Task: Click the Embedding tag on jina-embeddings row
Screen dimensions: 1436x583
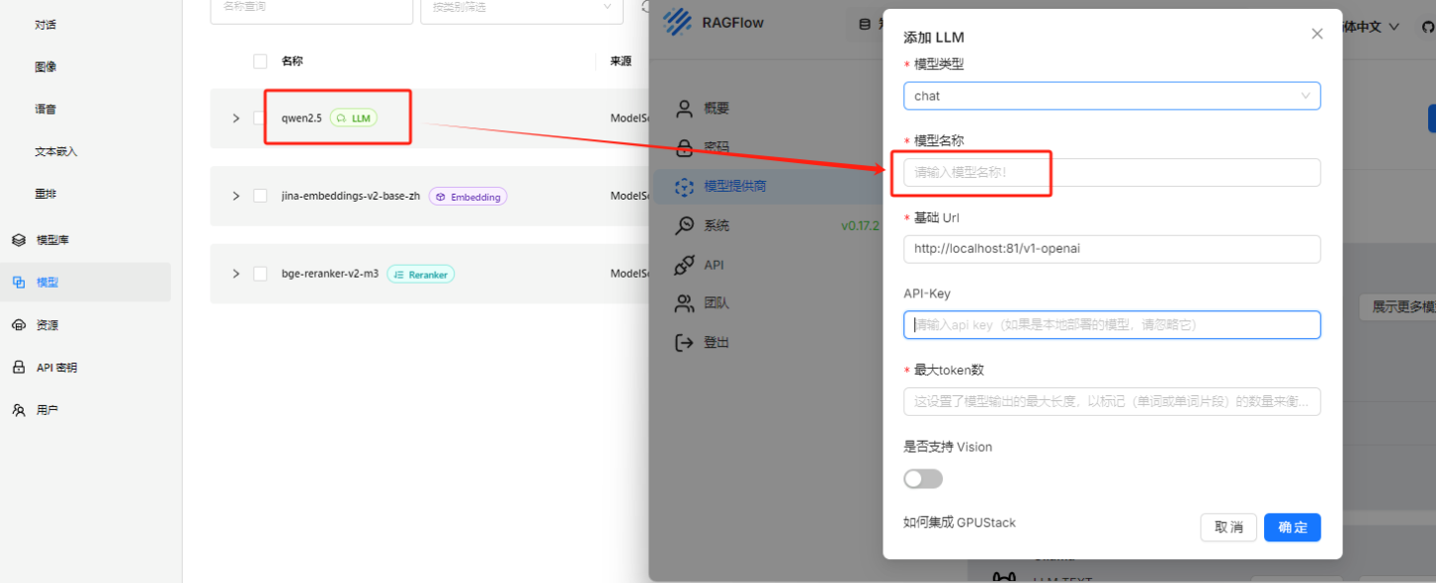Action: 467,197
